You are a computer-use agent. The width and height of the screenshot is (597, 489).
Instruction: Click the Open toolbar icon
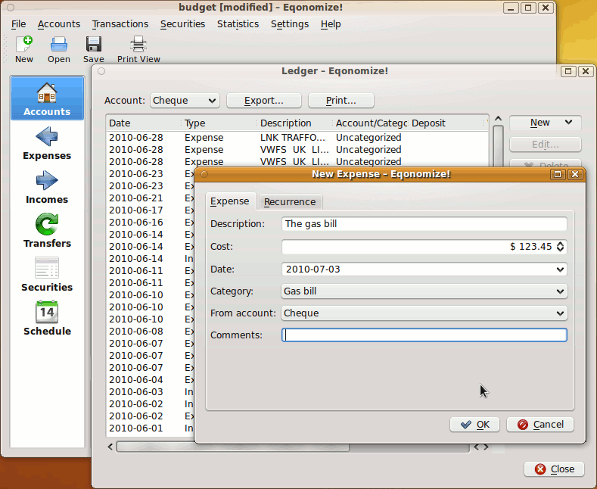(59, 48)
